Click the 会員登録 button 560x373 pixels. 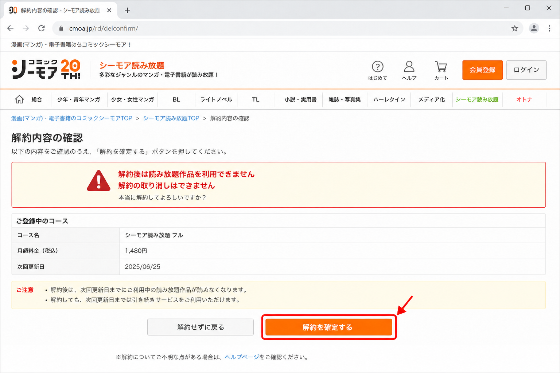click(482, 70)
